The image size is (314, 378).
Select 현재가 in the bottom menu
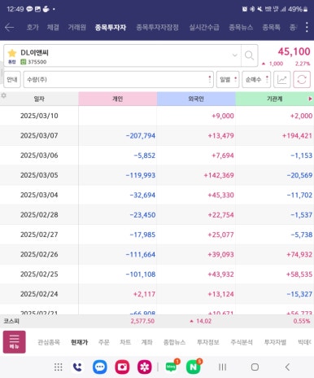(x=79, y=342)
